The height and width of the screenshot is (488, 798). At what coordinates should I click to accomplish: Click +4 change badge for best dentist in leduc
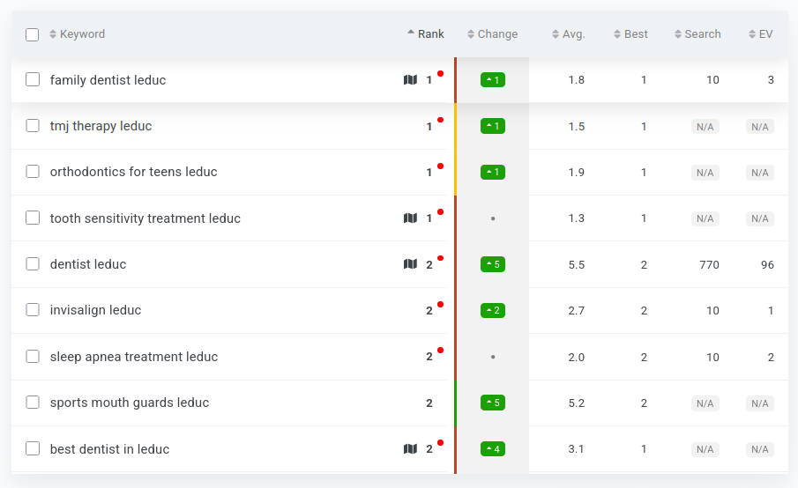point(493,449)
